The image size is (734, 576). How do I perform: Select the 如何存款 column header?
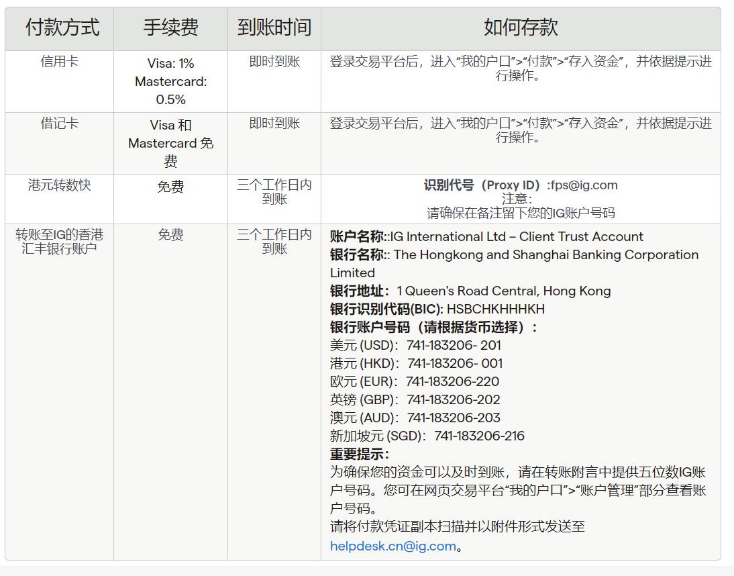tap(521, 28)
